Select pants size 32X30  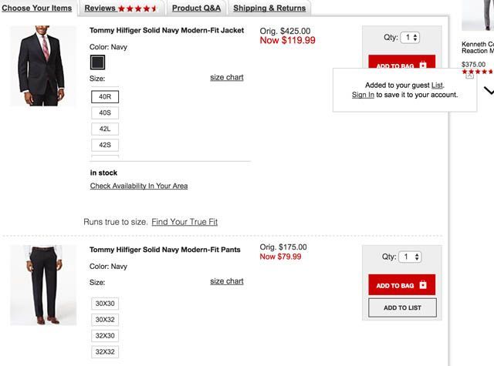click(105, 335)
